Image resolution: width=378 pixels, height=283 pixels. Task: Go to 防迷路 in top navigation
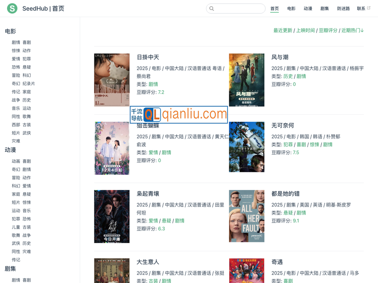(343, 9)
